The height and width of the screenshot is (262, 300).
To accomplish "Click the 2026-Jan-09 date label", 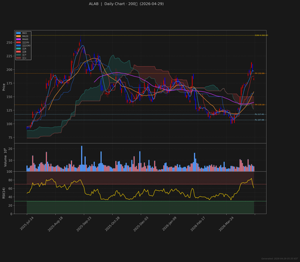I will [169, 224].
